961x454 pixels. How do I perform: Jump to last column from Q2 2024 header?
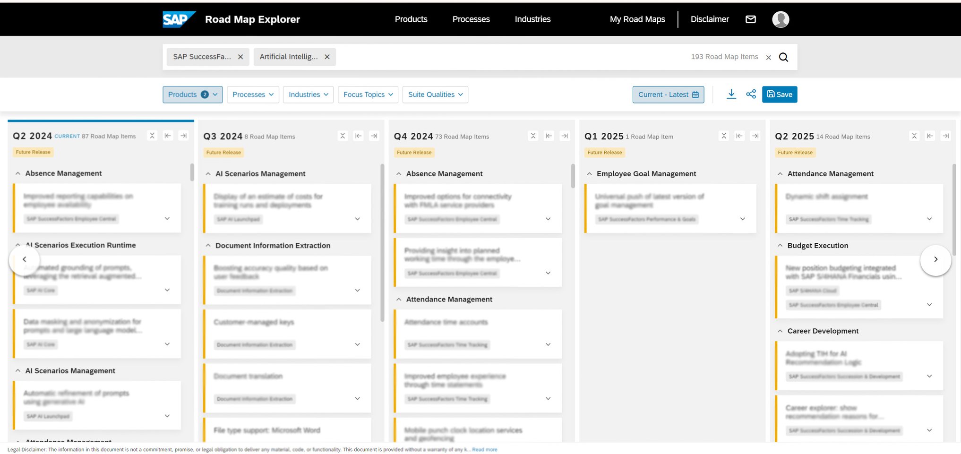[x=184, y=136]
